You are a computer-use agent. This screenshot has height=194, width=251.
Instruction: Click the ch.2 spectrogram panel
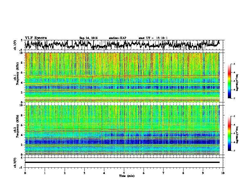click(122, 130)
